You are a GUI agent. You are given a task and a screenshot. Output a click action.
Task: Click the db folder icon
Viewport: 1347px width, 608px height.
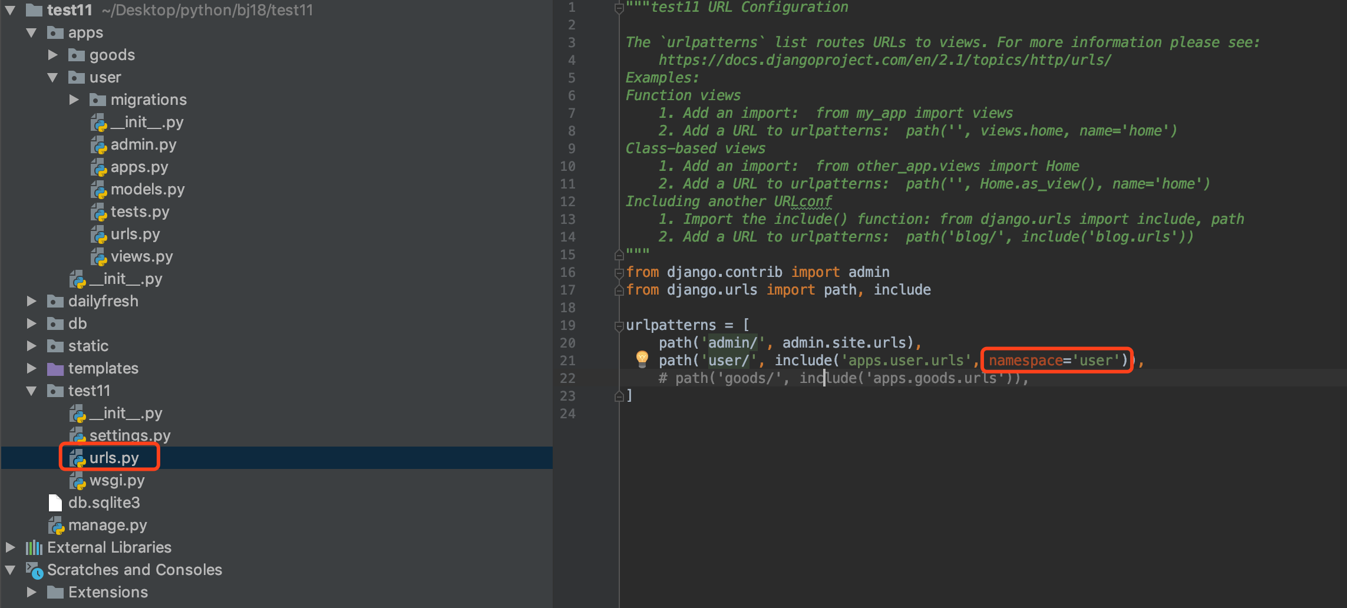55,323
